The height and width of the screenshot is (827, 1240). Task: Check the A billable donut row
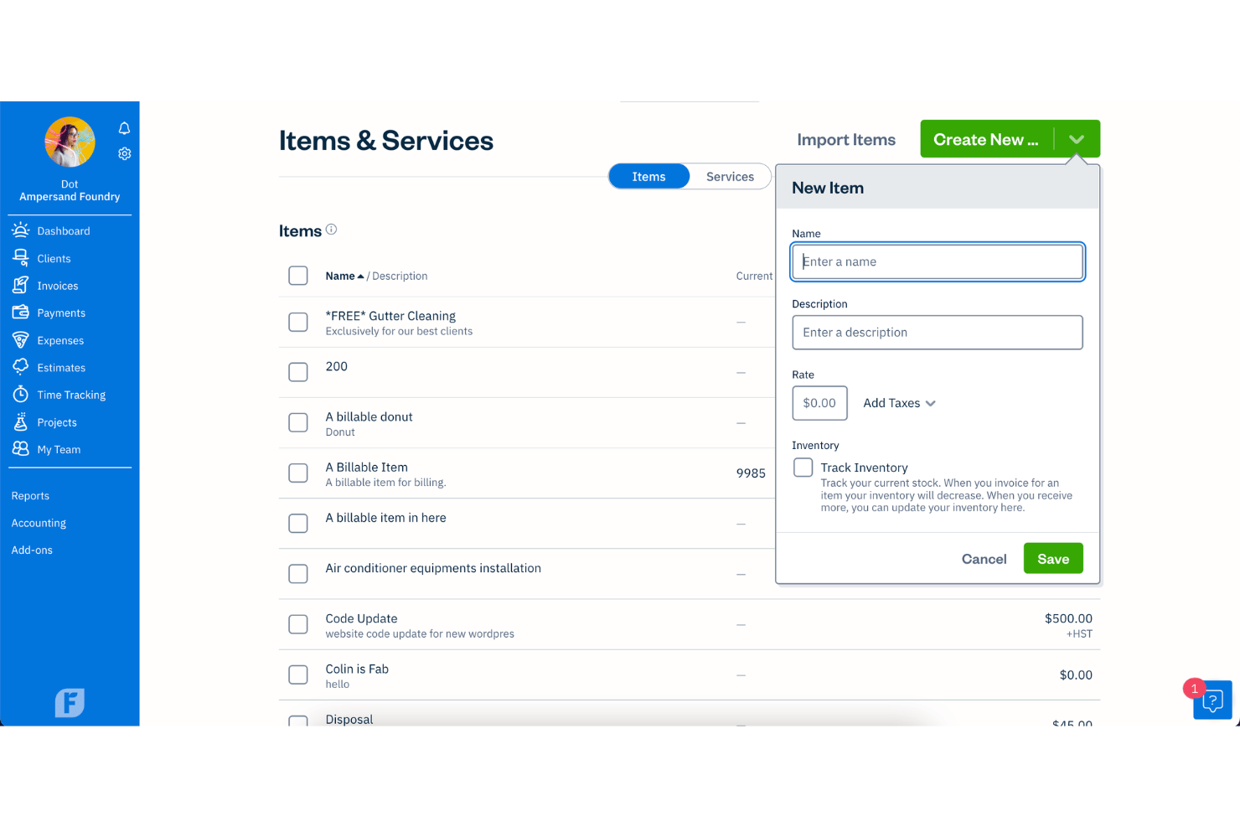[298, 422]
